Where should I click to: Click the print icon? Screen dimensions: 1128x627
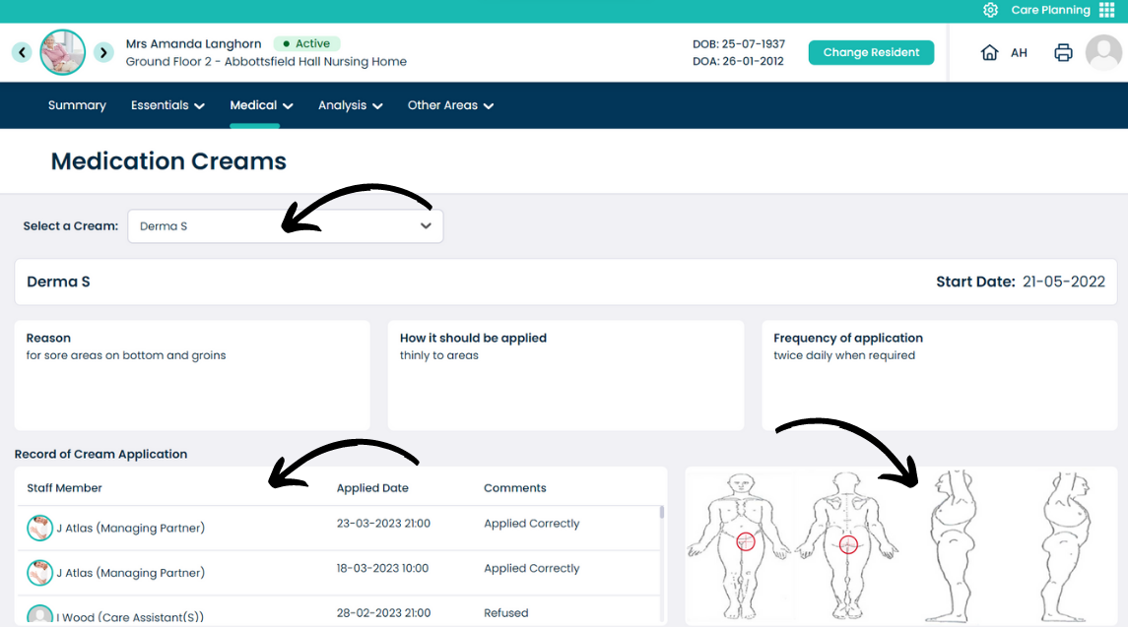tap(1063, 52)
